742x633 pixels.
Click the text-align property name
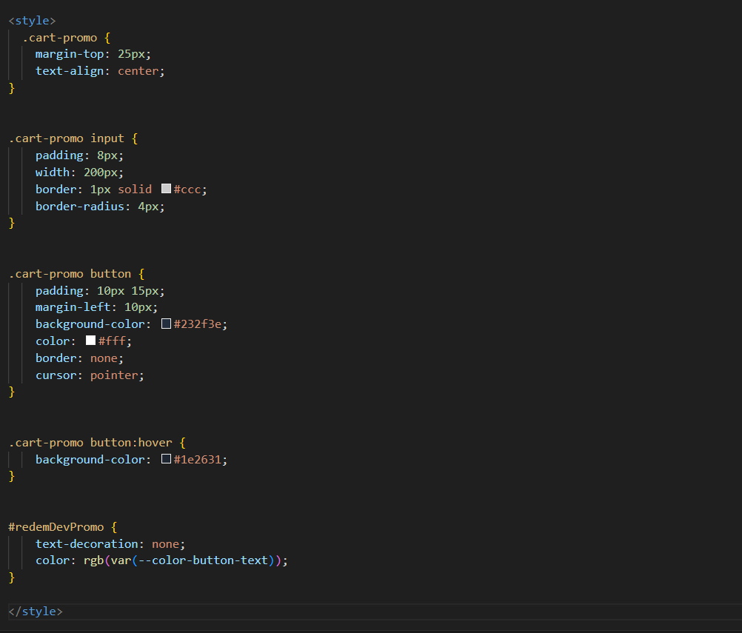[x=70, y=71]
